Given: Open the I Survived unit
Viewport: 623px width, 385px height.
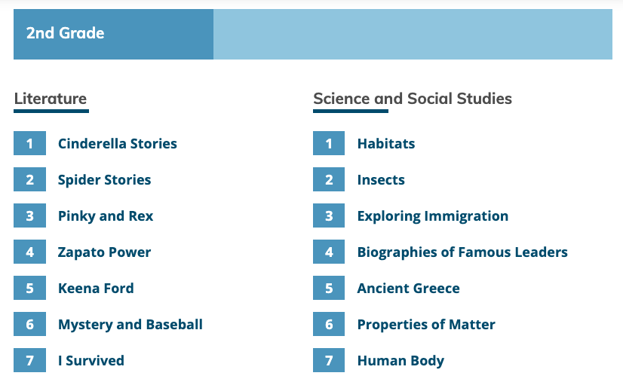Looking at the screenshot, I should tap(91, 360).
